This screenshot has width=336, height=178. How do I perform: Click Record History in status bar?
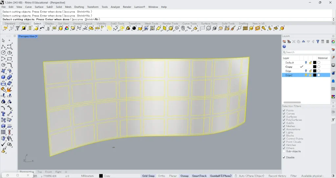[277, 176]
